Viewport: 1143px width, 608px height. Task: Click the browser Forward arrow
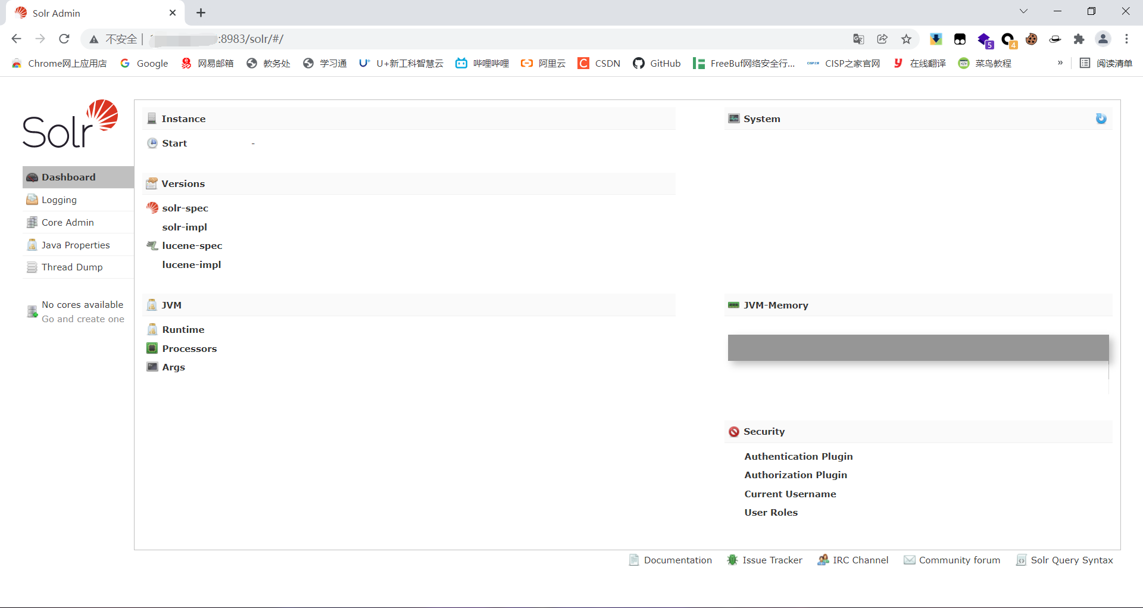coord(40,39)
